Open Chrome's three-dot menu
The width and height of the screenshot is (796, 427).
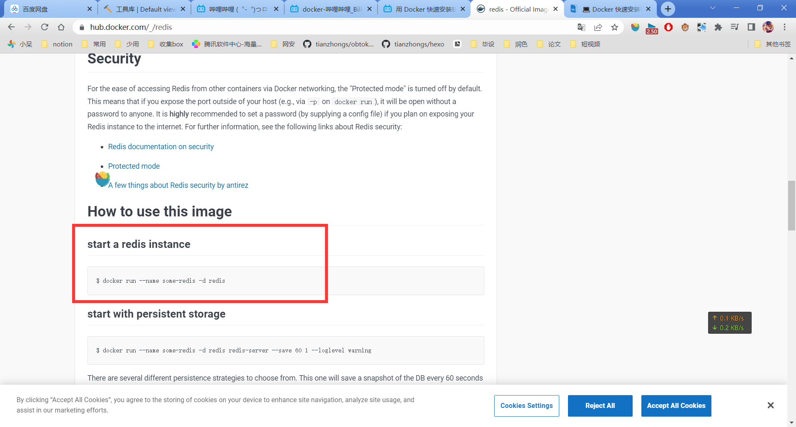pyautogui.click(x=784, y=27)
